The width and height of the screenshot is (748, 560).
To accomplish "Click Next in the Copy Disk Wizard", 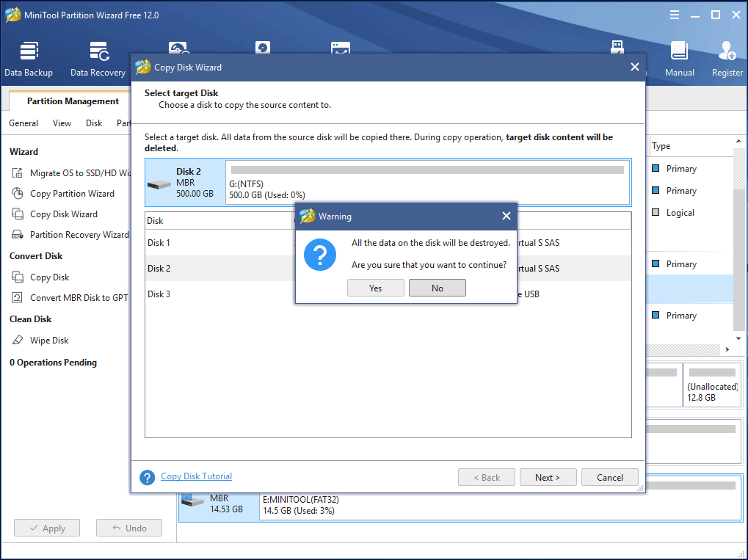I will click(548, 477).
